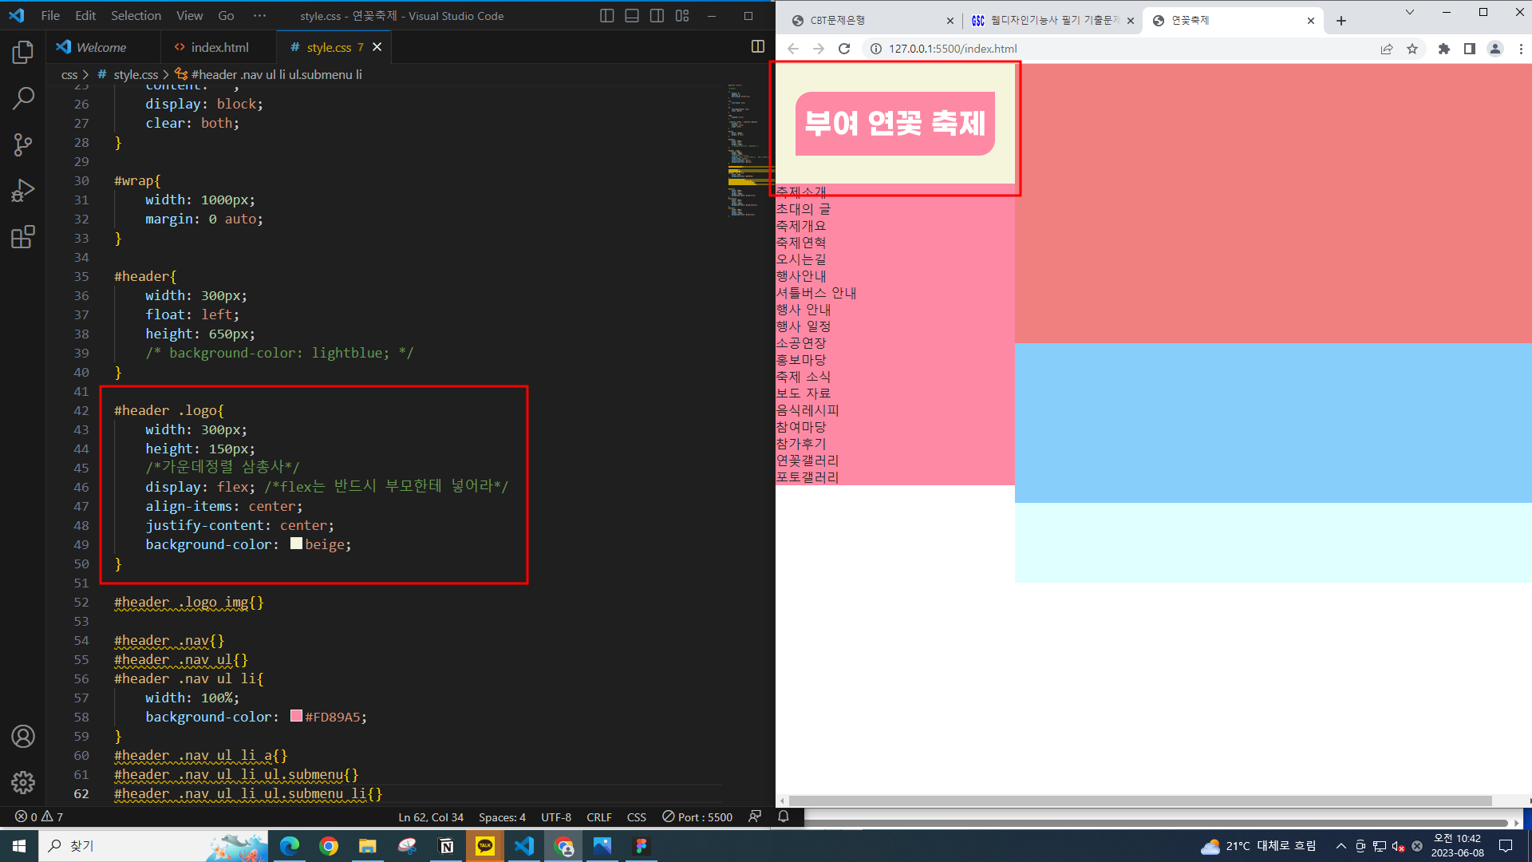Open the Explorer panel in activity bar
The height and width of the screenshot is (862, 1532).
click(x=23, y=53)
